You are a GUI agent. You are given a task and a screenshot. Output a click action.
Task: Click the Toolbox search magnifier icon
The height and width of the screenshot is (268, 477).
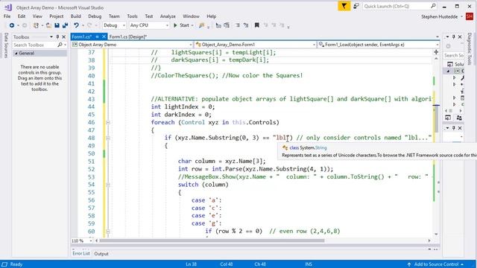60,45
